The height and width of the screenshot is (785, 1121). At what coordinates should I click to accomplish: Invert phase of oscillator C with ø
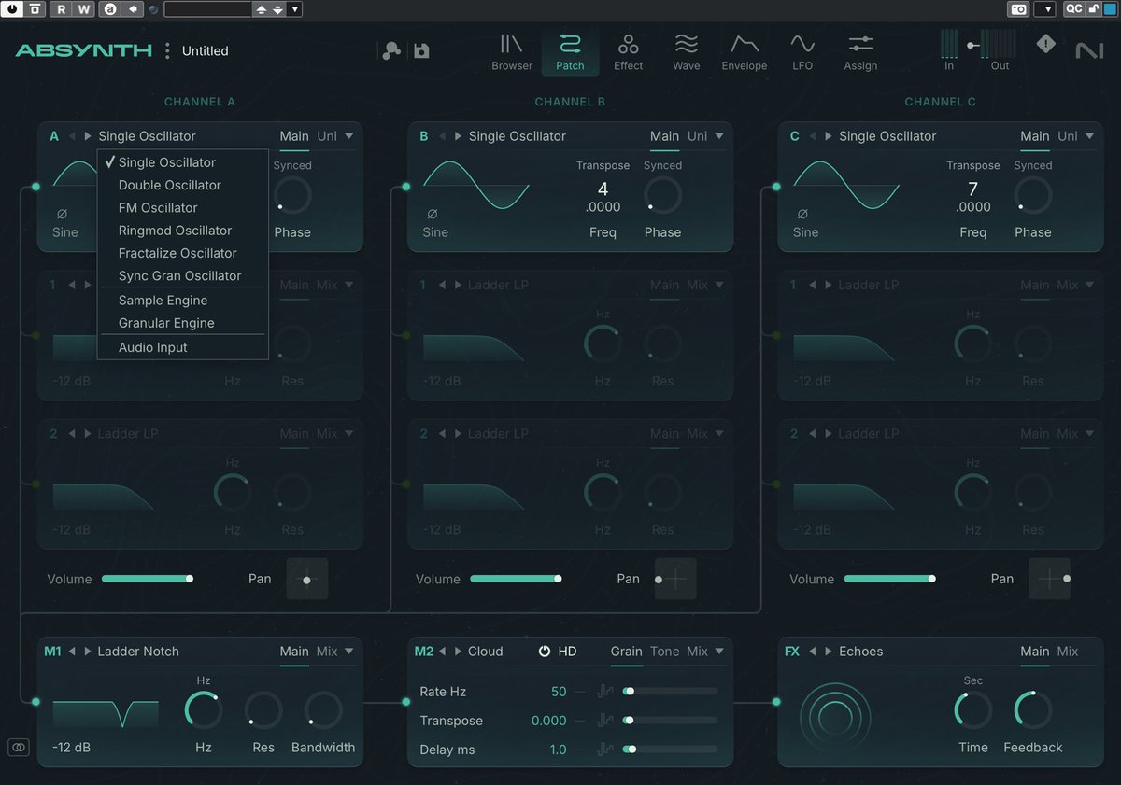point(802,214)
